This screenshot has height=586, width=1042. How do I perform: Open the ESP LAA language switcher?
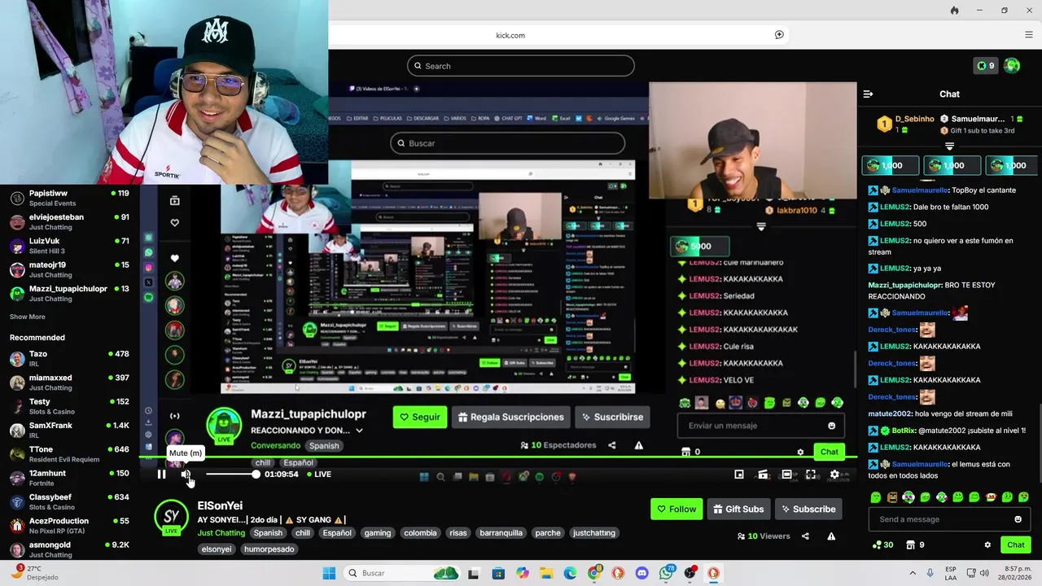click(951, 573)
